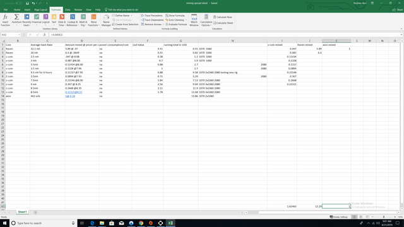Click Calculate Now

[x=223, y=17]
